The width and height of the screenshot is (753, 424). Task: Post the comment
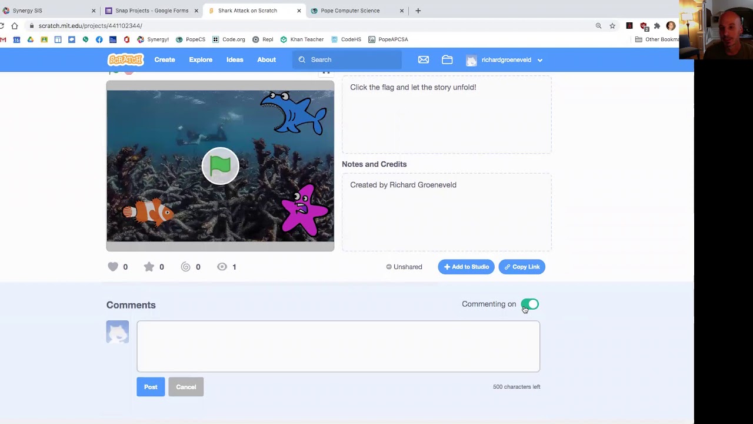[x=151, y=387]
